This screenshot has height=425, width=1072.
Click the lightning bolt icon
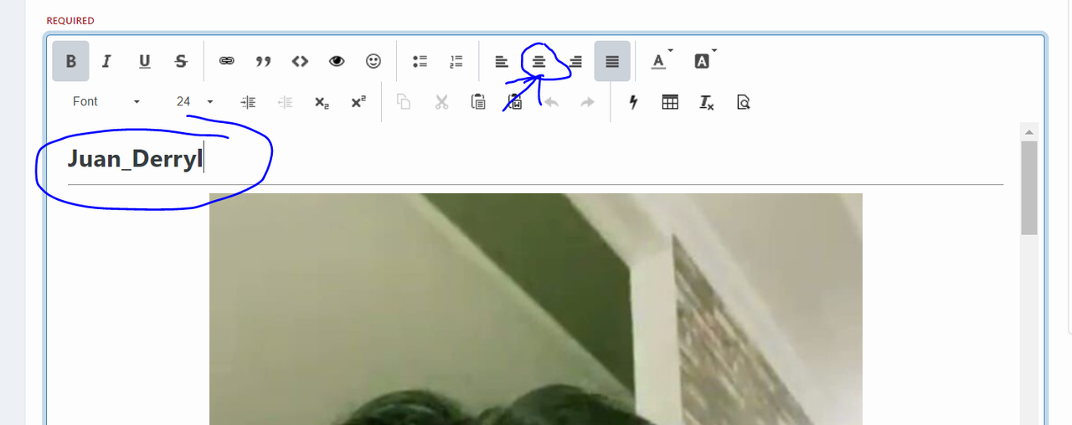tap(633, 102)
